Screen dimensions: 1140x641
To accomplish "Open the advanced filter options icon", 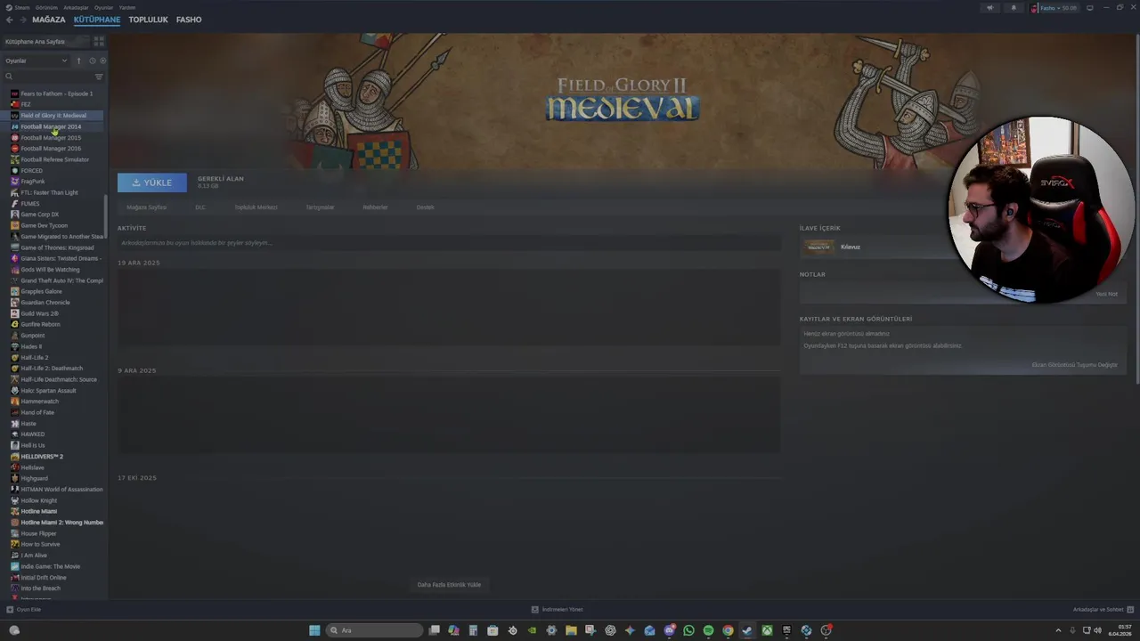I will tap(99, 77).
